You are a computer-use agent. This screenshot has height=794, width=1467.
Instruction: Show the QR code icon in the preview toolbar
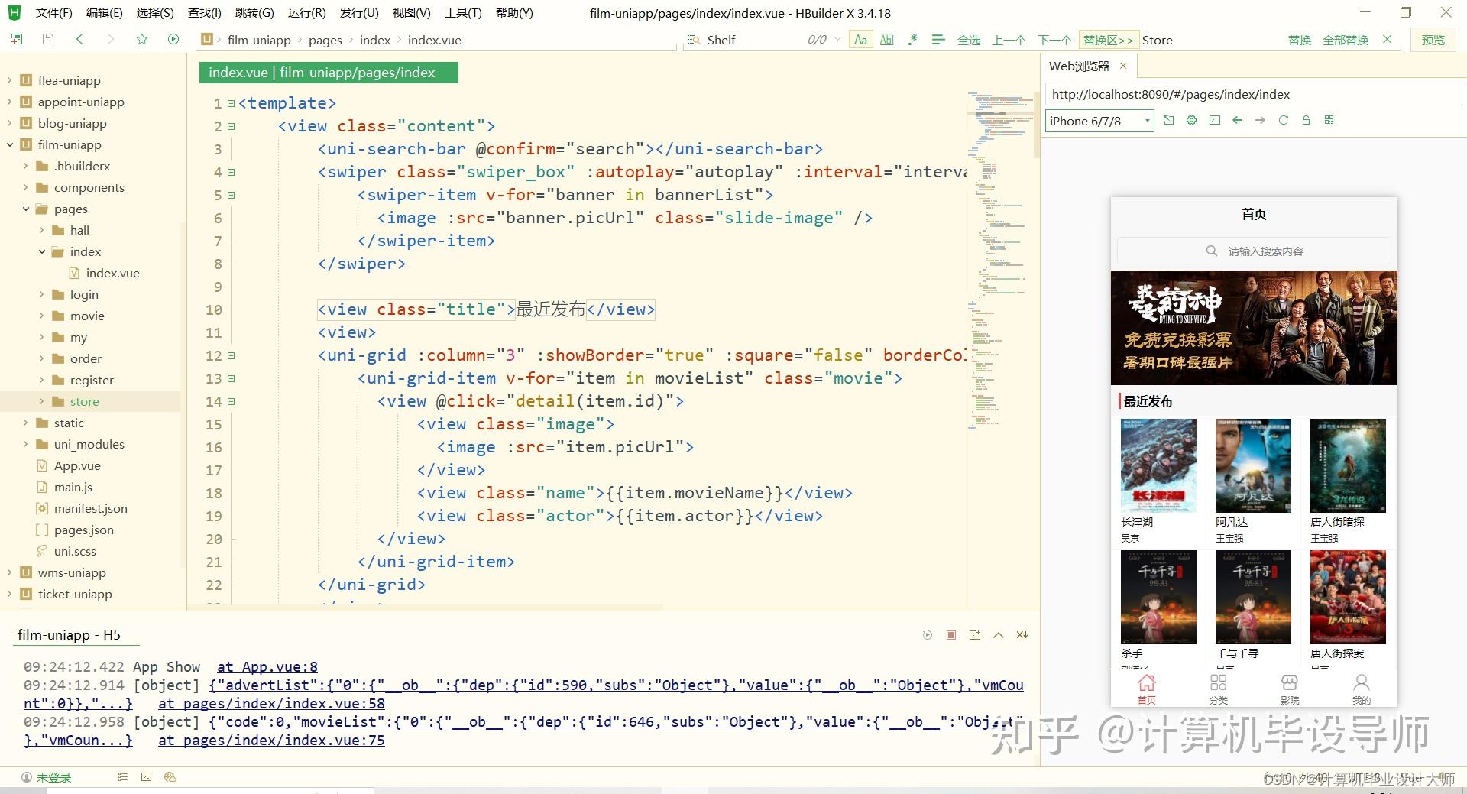point(1329,120)
